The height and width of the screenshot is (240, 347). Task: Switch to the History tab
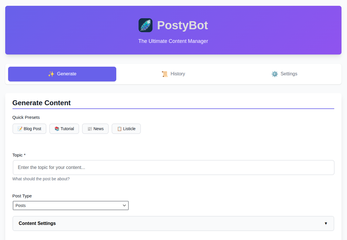pyautogui.click(x=173, y=74)
